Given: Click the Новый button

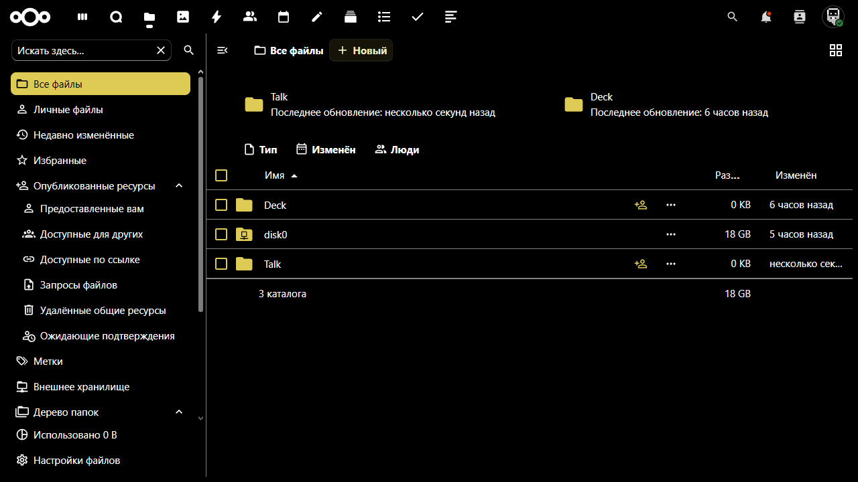Looking at the screenshot, I should point(361,50).
